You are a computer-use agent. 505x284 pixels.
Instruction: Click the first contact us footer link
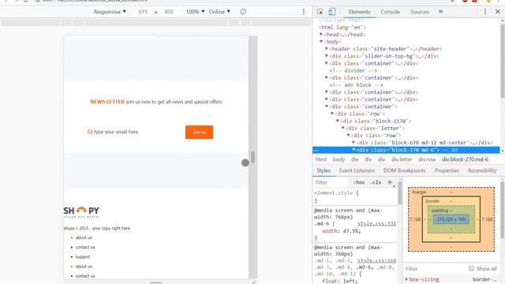[x=85, y=247]
